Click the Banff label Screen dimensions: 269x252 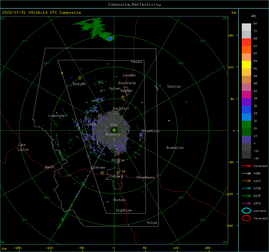tap(49, 167)
